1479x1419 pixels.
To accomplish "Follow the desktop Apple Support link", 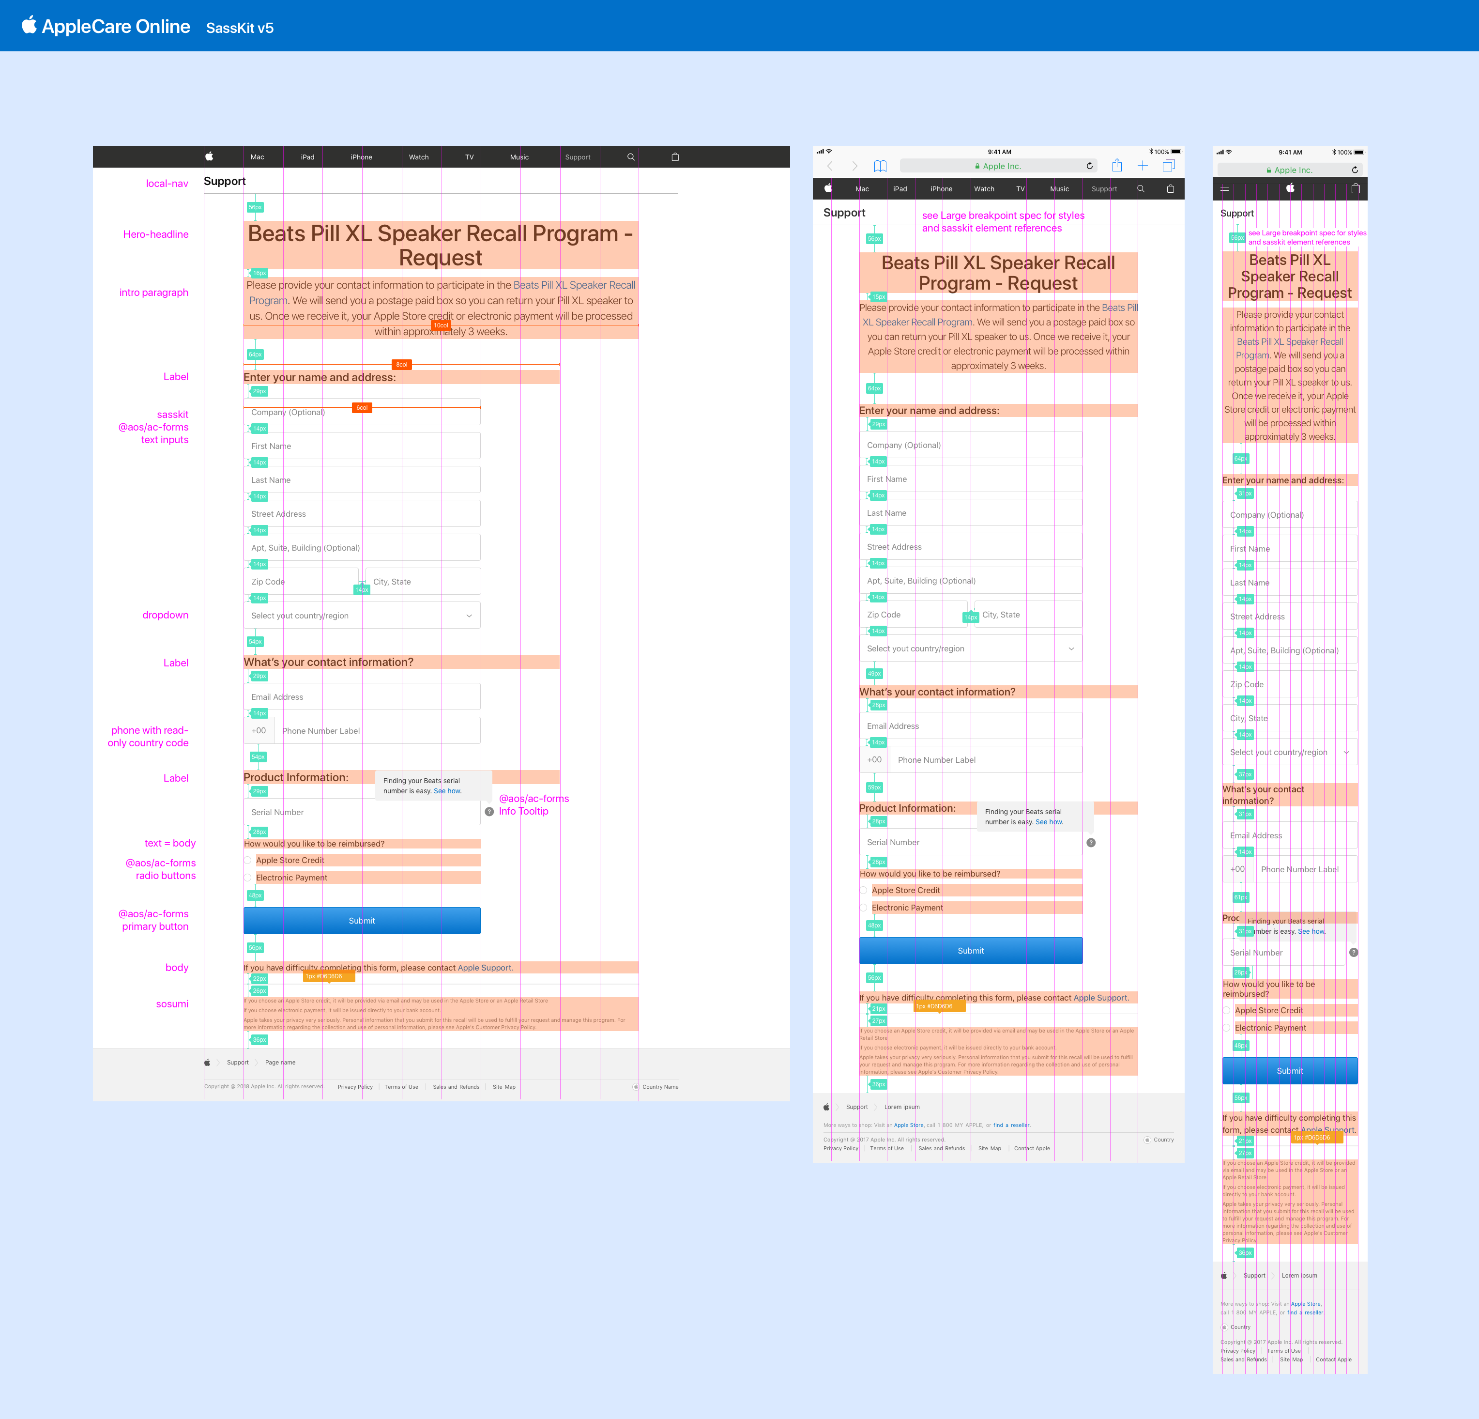I will [x=485, y=968].
